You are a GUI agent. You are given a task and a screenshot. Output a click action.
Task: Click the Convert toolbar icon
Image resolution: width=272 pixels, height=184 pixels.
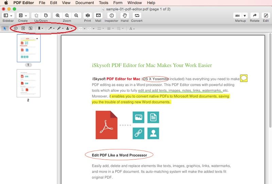[x=137, y=15]
